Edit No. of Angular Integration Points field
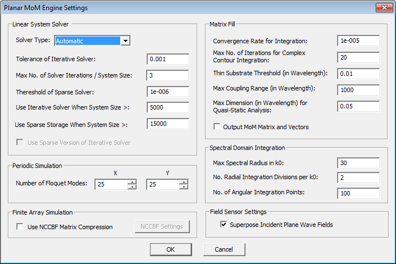The height and width of the screenshot is (264, 396). (x=358, y=193)
